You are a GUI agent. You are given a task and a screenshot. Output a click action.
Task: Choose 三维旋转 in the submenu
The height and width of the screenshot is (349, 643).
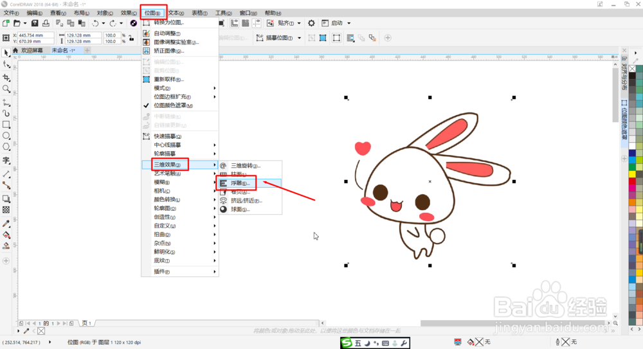[250, 166]
